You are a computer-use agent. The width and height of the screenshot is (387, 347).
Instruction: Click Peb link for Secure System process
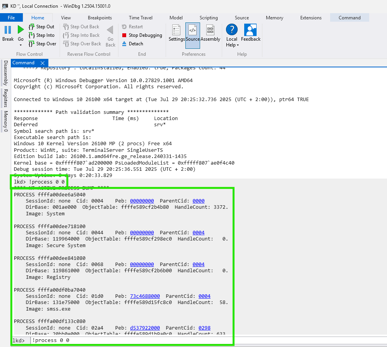pos(142,233)
